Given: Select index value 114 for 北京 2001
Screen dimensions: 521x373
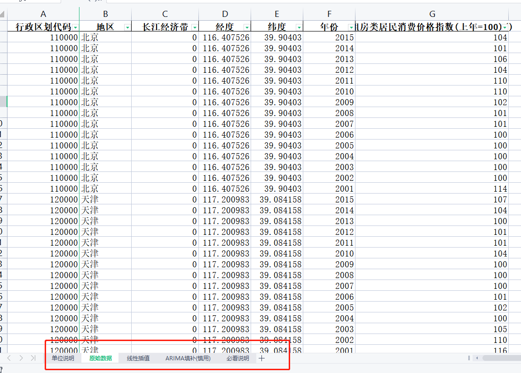Looking at the screenshot, I should click(432, 188).
